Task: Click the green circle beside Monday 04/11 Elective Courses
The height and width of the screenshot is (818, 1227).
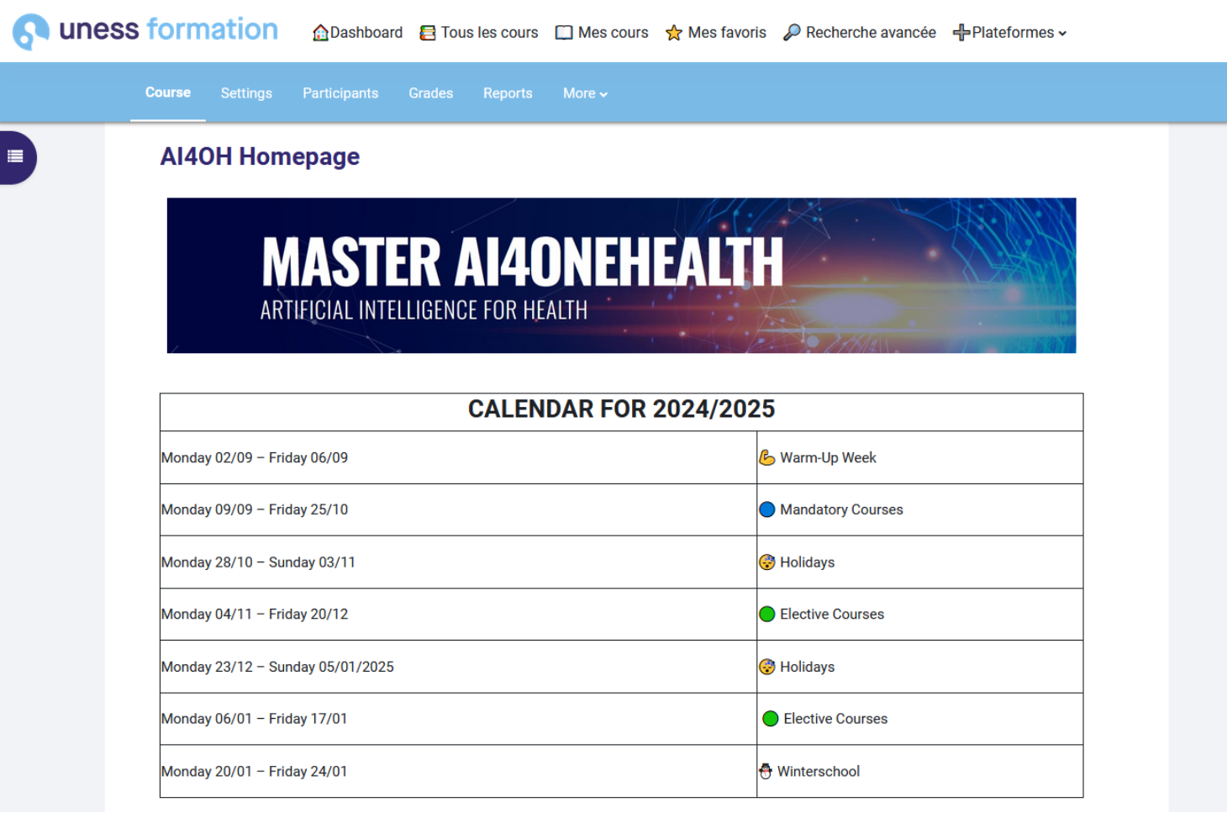Action: click(767, 615)
